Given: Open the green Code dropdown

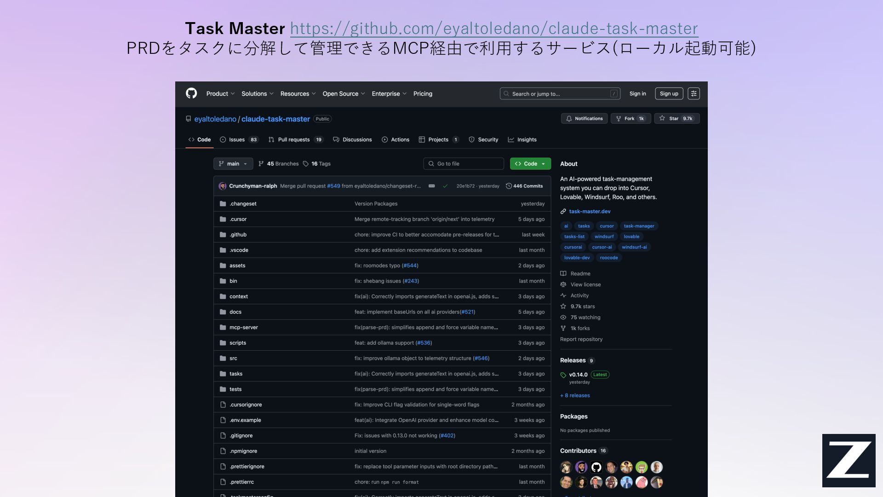Looking at the screenshot, I should click(530, 163).
